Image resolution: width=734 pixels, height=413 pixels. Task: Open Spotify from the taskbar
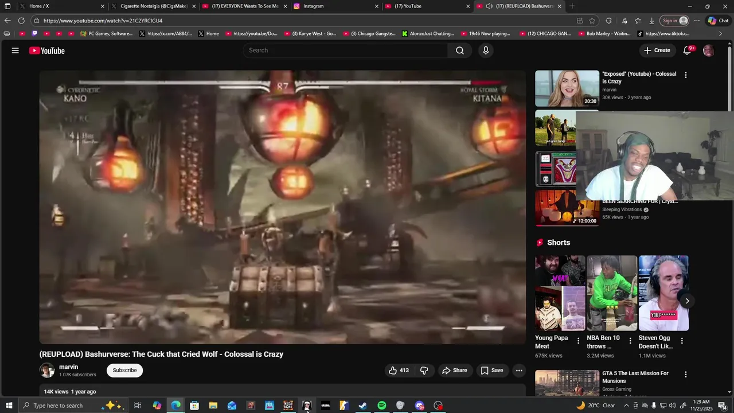click(382, 406)
